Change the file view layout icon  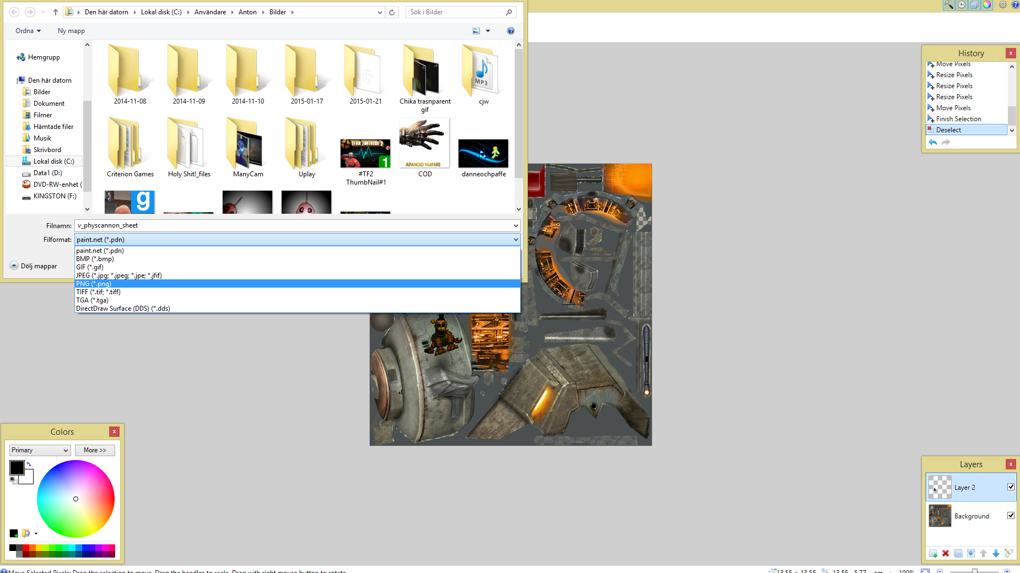pos(476,31)
